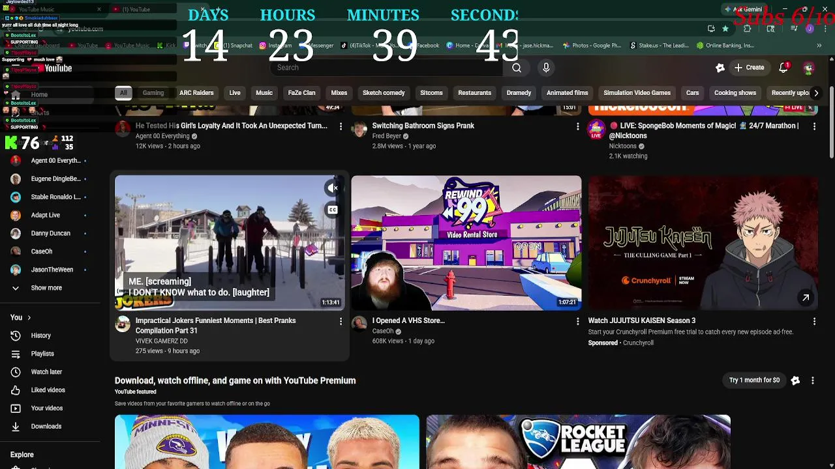Select the Animated films chip
The width and height of the screenshot is (835, 469).
tap(567, 92)
